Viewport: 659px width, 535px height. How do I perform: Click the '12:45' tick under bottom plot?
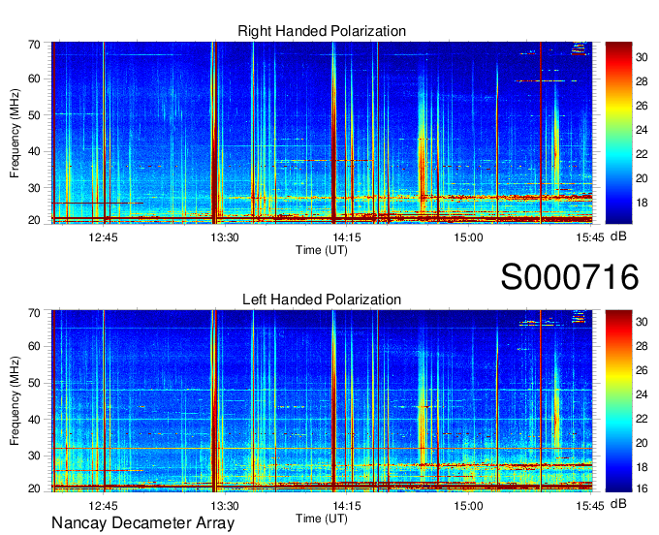pyautogui.click(x=103, y=505)
